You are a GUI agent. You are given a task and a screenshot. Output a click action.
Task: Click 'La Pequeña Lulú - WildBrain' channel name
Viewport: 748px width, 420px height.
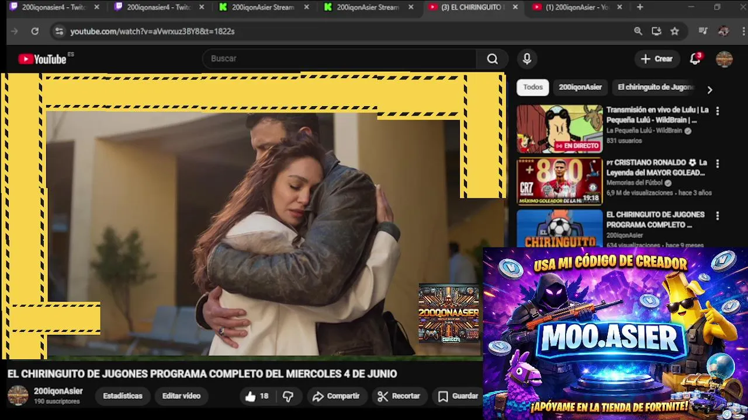644,131
